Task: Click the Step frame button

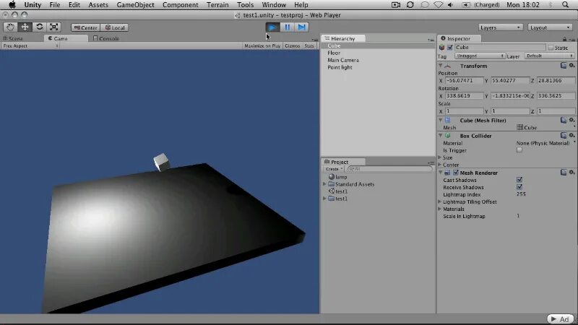Action: tap(301, 27)
